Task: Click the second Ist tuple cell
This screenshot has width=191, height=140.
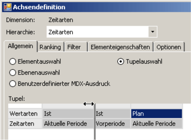Action: pos(113,113)
